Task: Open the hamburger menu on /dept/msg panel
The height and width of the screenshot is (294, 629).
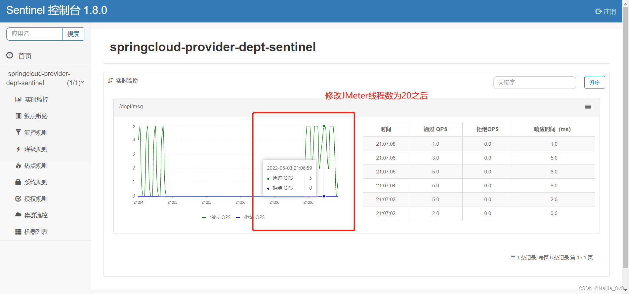Action: pyautogui.click(x=588, y=107)
